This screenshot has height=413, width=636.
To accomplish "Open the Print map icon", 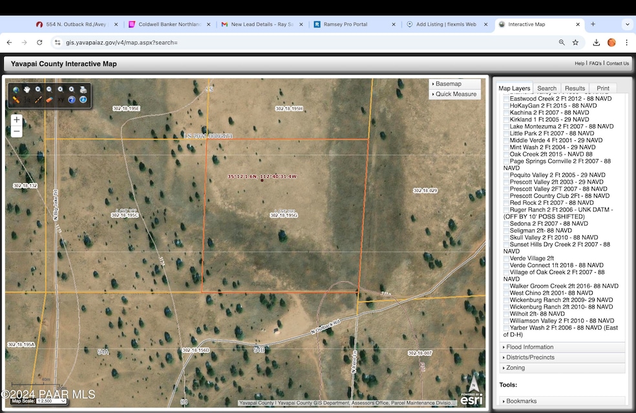I will coord(84,90).
